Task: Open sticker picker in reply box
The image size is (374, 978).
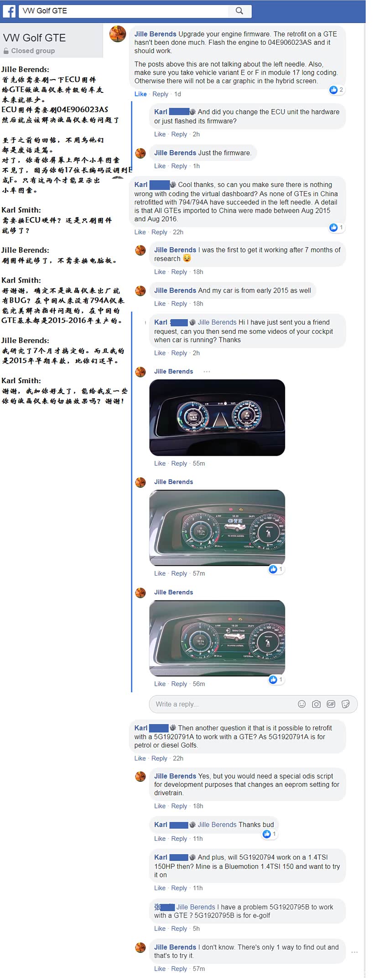Action: coord(346,704)
